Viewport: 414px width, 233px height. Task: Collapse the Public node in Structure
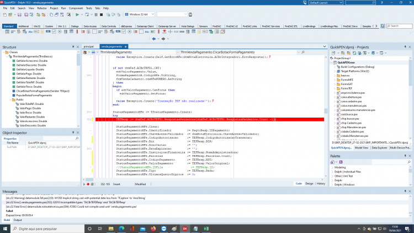click(x=10, y=99)
